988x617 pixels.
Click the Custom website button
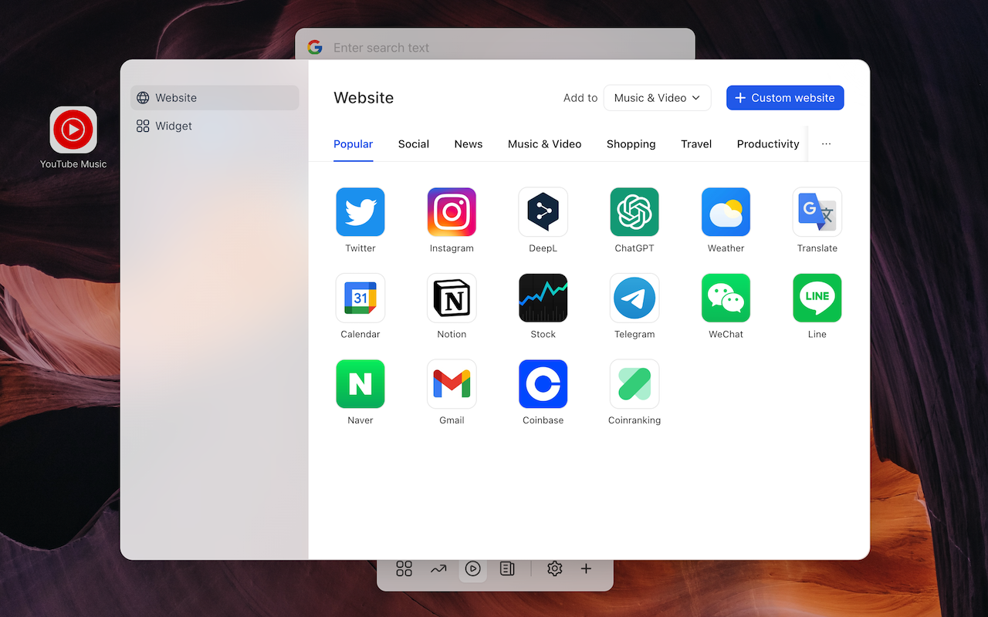coord(785,98)
